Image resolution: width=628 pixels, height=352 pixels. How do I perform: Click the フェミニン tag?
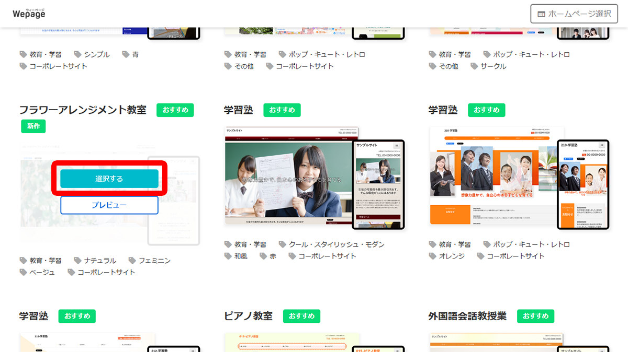coord(154,261)
